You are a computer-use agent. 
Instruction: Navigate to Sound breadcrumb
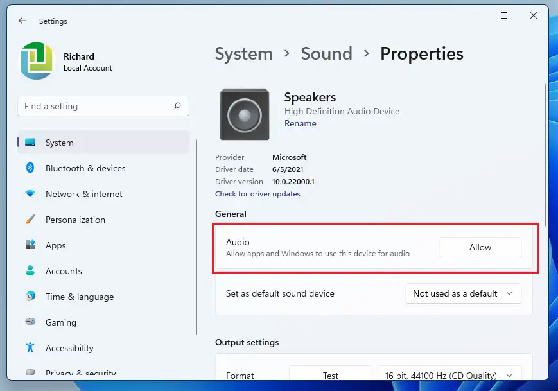tap(326, 54)
